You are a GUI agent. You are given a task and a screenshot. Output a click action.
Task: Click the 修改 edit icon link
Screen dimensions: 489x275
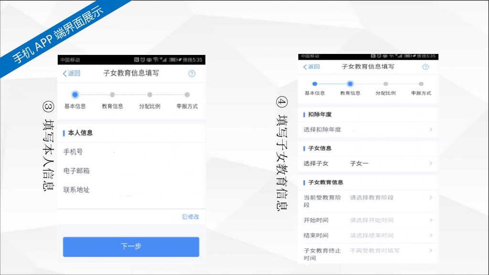coord(191,217)
